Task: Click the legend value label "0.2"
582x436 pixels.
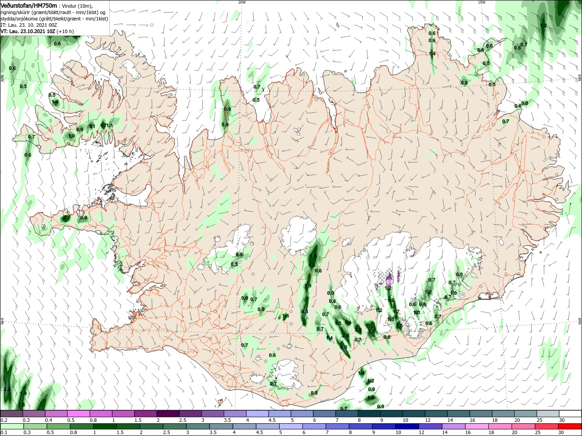Action: [x=4, y=420]
